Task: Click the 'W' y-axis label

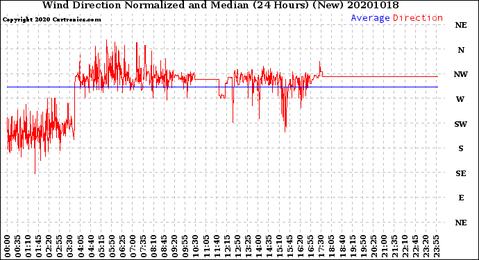Action: (x=460, y=99)
